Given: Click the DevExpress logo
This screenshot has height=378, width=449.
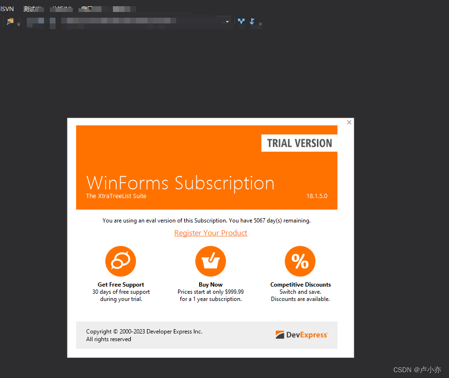Looking at the screenshot, I should pos(302,335).
